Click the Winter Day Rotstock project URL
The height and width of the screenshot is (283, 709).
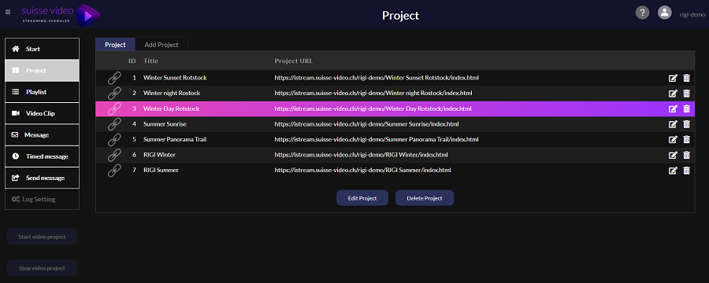click(x=373, y=108)
